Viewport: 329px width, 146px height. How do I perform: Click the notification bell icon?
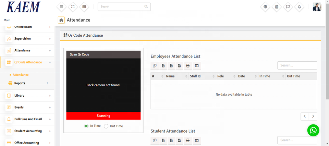tap(299, 7)
